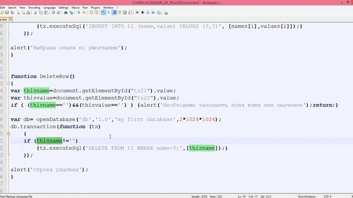Viewport: 353px width, 198px height.
Task: Click the return keyword in the if line
Action: pyautogui.click(x=322, y=105)
